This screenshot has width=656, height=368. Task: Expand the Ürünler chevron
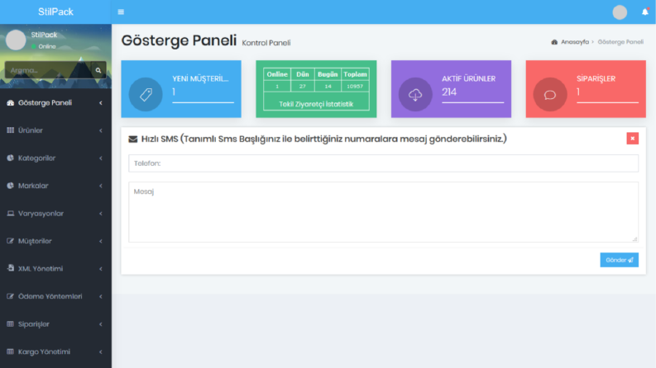101,130
